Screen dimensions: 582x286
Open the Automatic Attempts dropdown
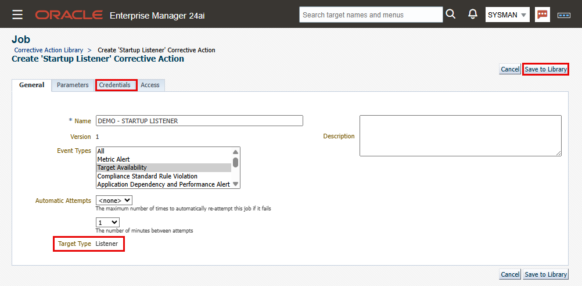(x=114, y=201)
